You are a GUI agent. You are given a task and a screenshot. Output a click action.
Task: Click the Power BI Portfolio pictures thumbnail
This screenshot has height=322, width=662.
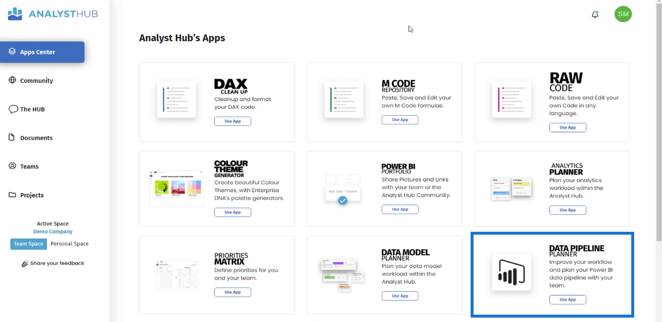[343, 189]
